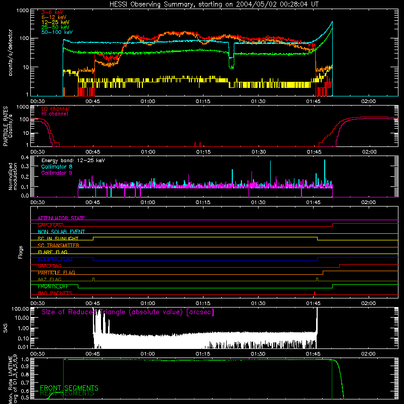Click the 00:45 tick under the Flags panel
The image size is (404, 404).
[x=93, y=304]
